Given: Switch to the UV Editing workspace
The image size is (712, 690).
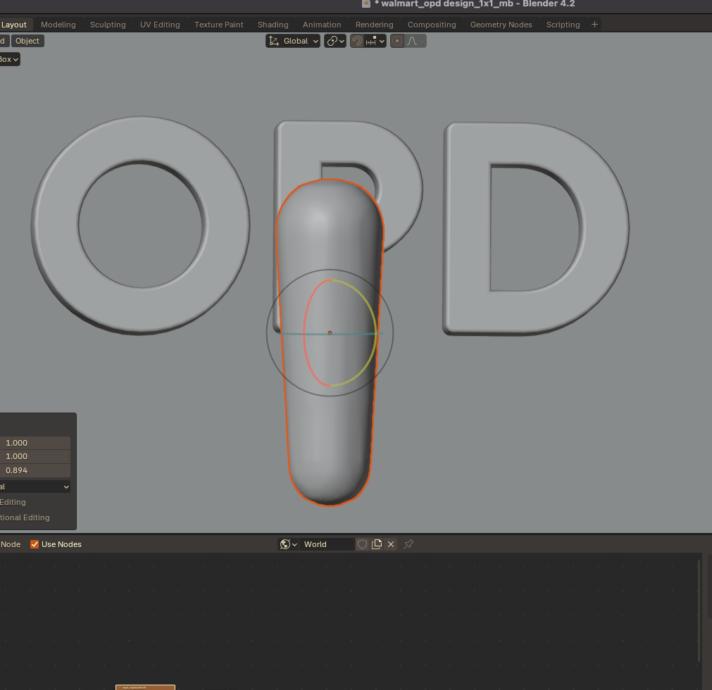Looking at the screenshot, I should click(160, 25).
